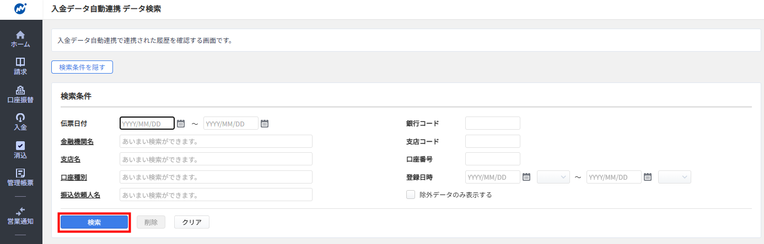Viewport: 764px width, 244px height.
Task: Click the blue 検索 search button
Action: tap(94, 222)
